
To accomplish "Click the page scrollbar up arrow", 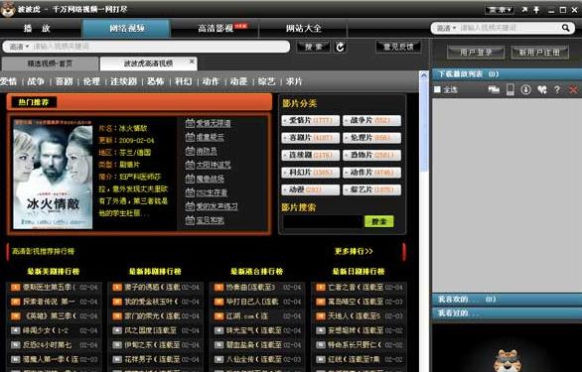I will tap(423, 75).
